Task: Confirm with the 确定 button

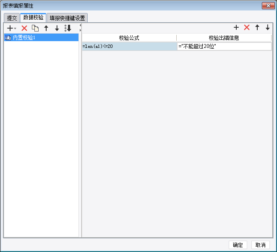Action: pyautogui.click(x=238, y=245)
